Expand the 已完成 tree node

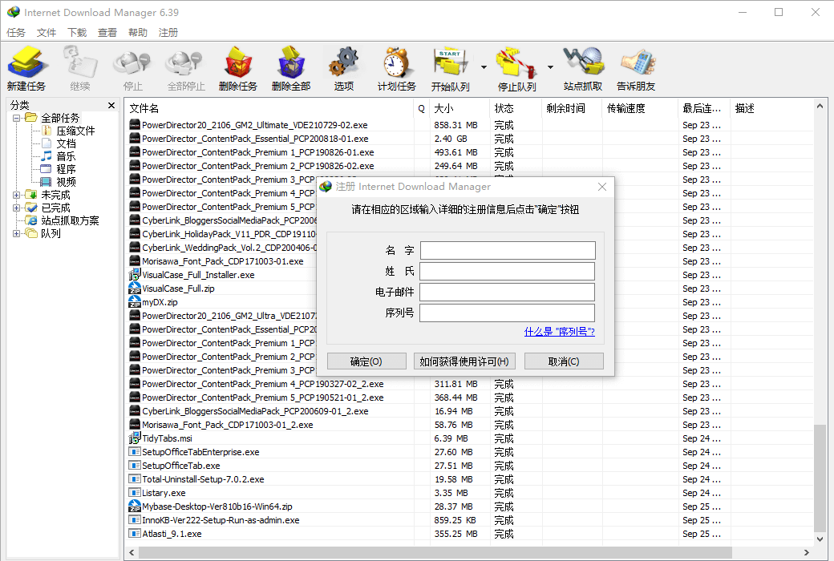click(17, 208)
